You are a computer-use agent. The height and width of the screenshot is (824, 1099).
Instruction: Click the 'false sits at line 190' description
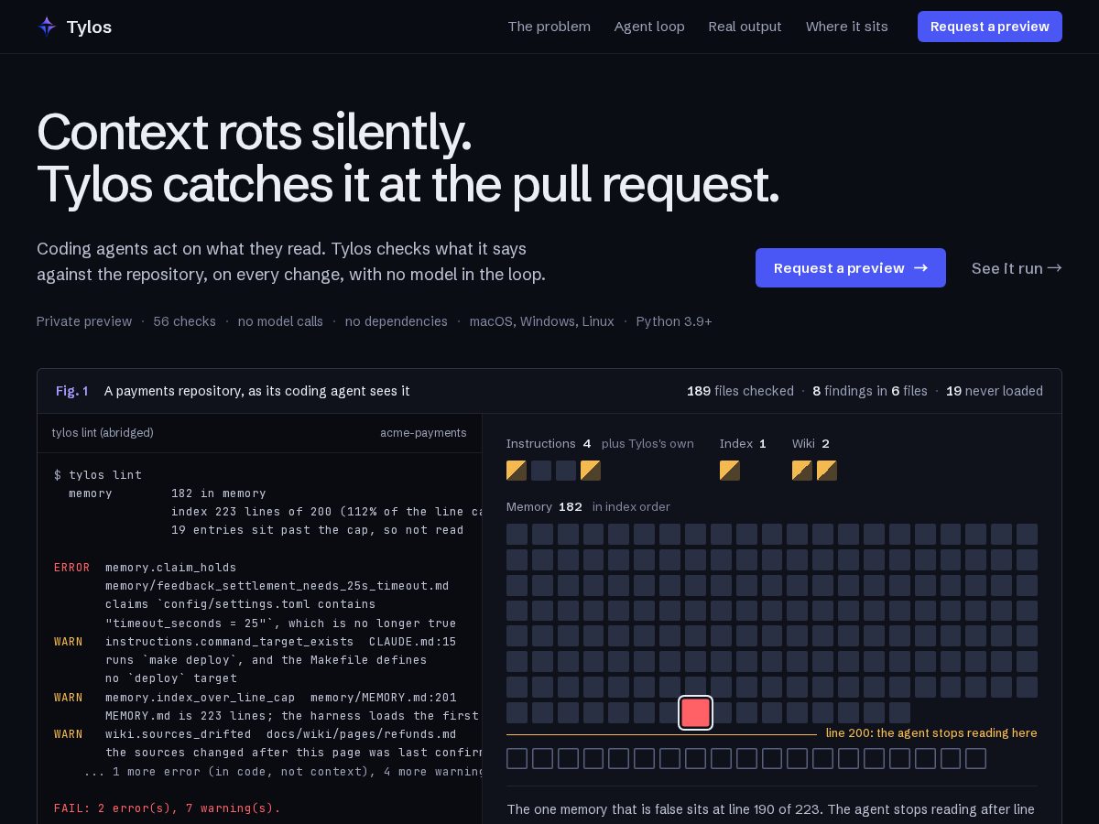click(771, 809)
